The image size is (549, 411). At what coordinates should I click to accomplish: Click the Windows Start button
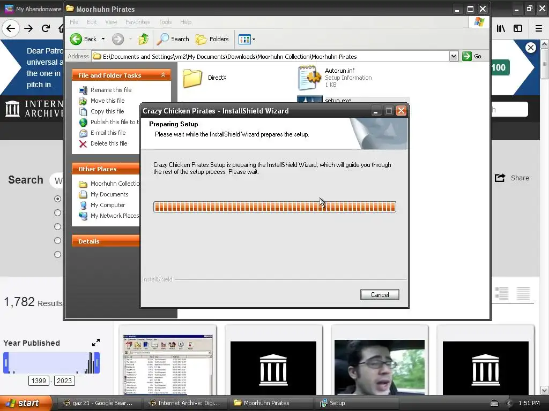[x=25, y=403]
